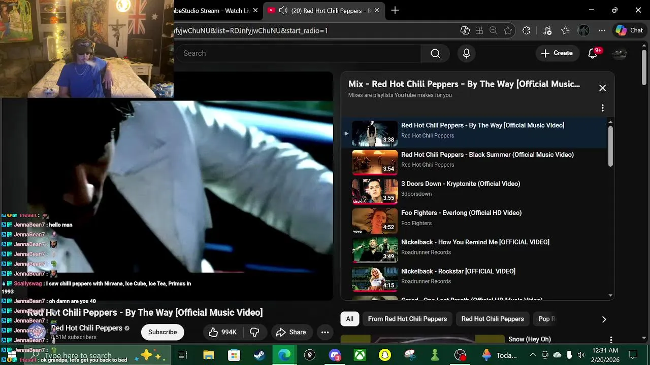The height and width of the screenshot is (365, 650).
Task: Open Copilot icon in address bar
Action: coord(465,30)
